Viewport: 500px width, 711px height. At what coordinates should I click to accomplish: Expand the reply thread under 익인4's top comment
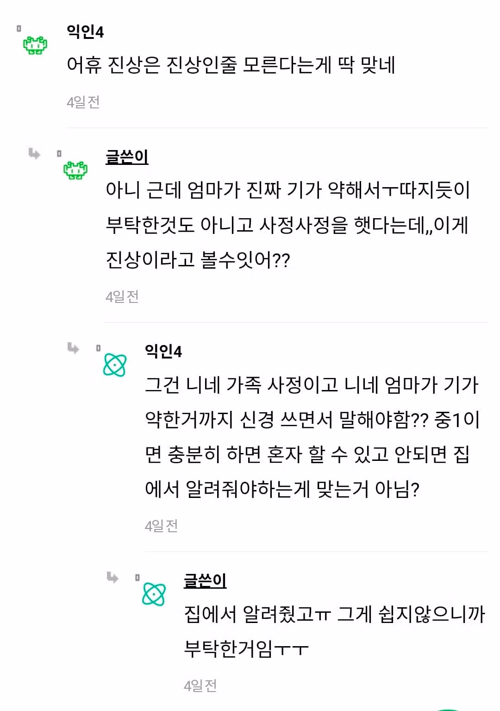coord(33,153)
